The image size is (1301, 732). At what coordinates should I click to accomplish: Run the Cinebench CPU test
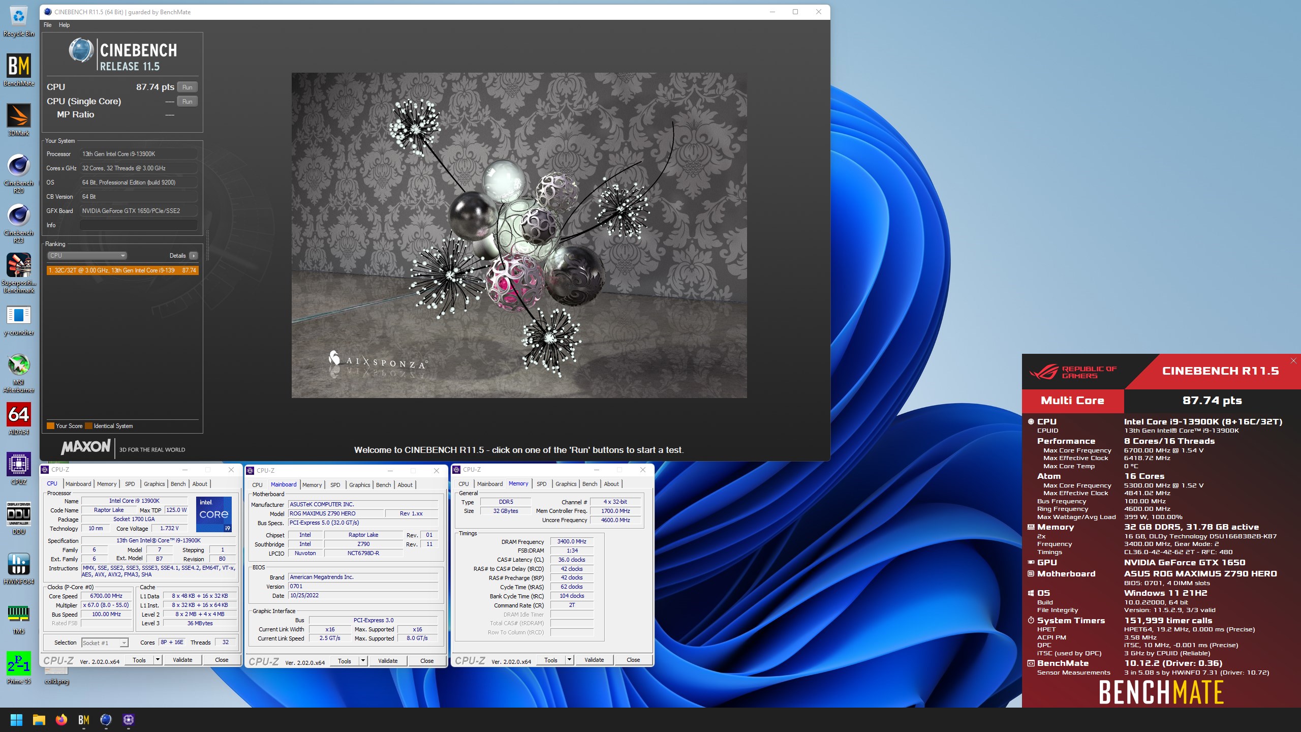tap(188, 87)
